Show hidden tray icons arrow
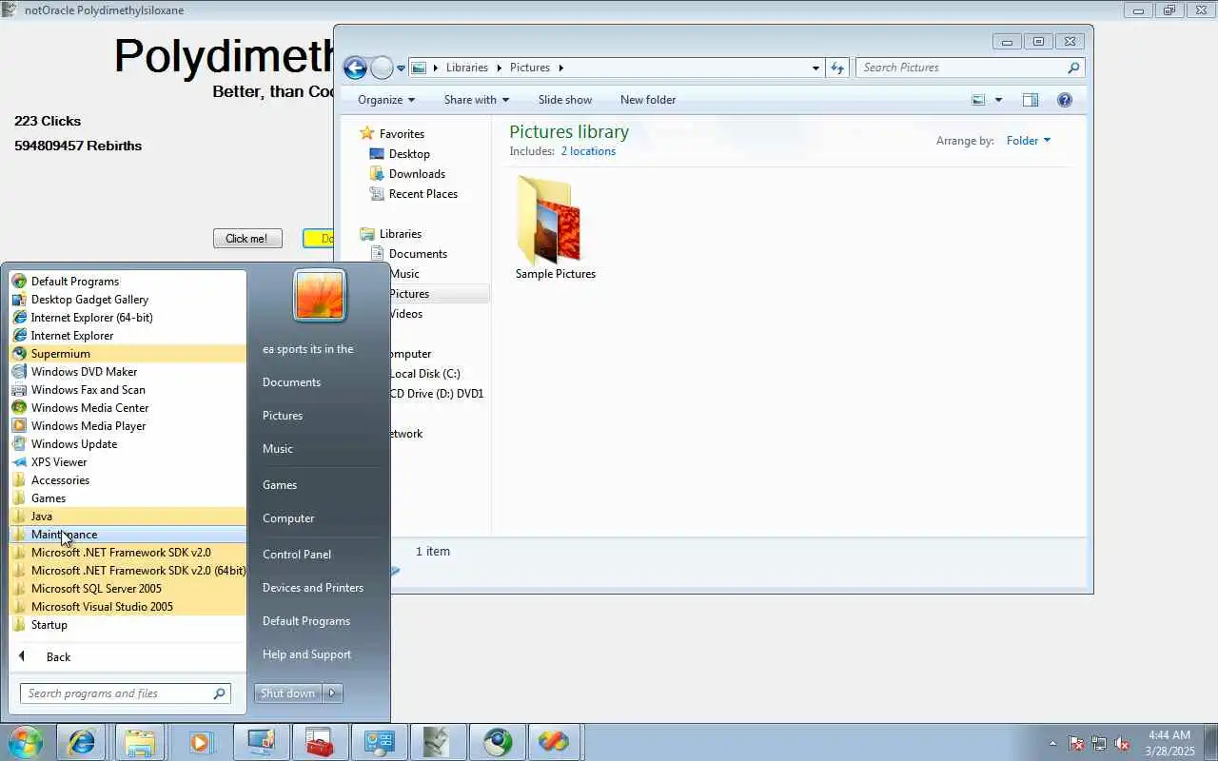Screen dimensions: 1218x761 click(x=1052, y=743)
